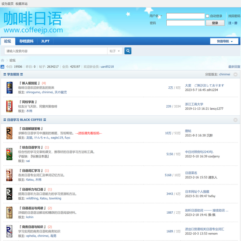Open the 同校学友 forum can icon
Image resolution: width=241 pixels, height=241 pixels.
(10, 106)
